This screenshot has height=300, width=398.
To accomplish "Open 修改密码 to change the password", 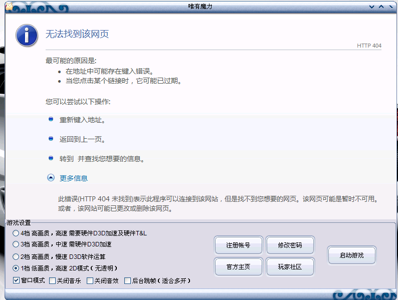I will click(x=290, y=245).
